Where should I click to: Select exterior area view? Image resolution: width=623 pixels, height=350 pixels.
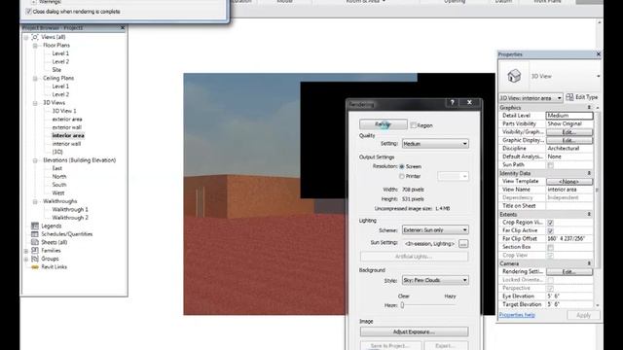click(x=67, y=119)
